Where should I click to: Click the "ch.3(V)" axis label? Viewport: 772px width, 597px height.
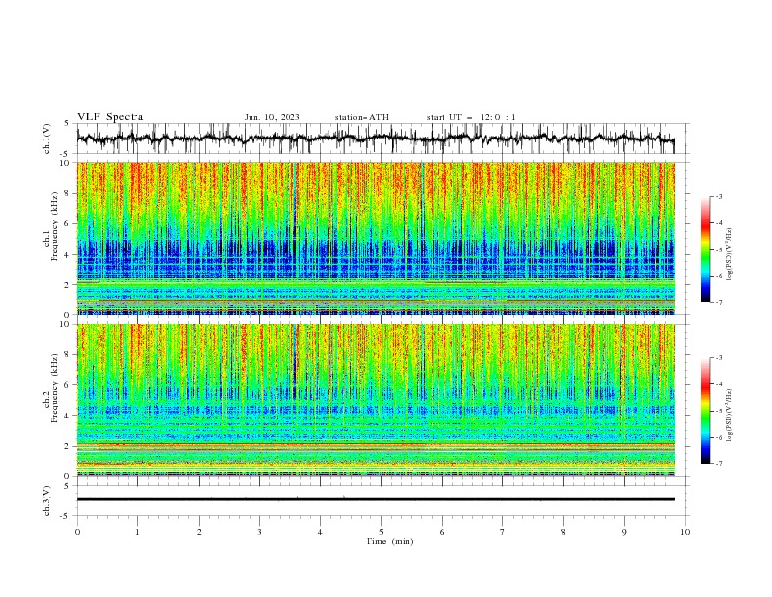47,500
